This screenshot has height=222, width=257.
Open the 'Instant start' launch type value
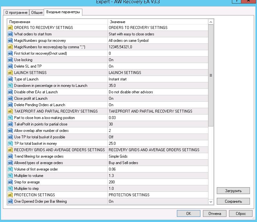tap(158, 79)
